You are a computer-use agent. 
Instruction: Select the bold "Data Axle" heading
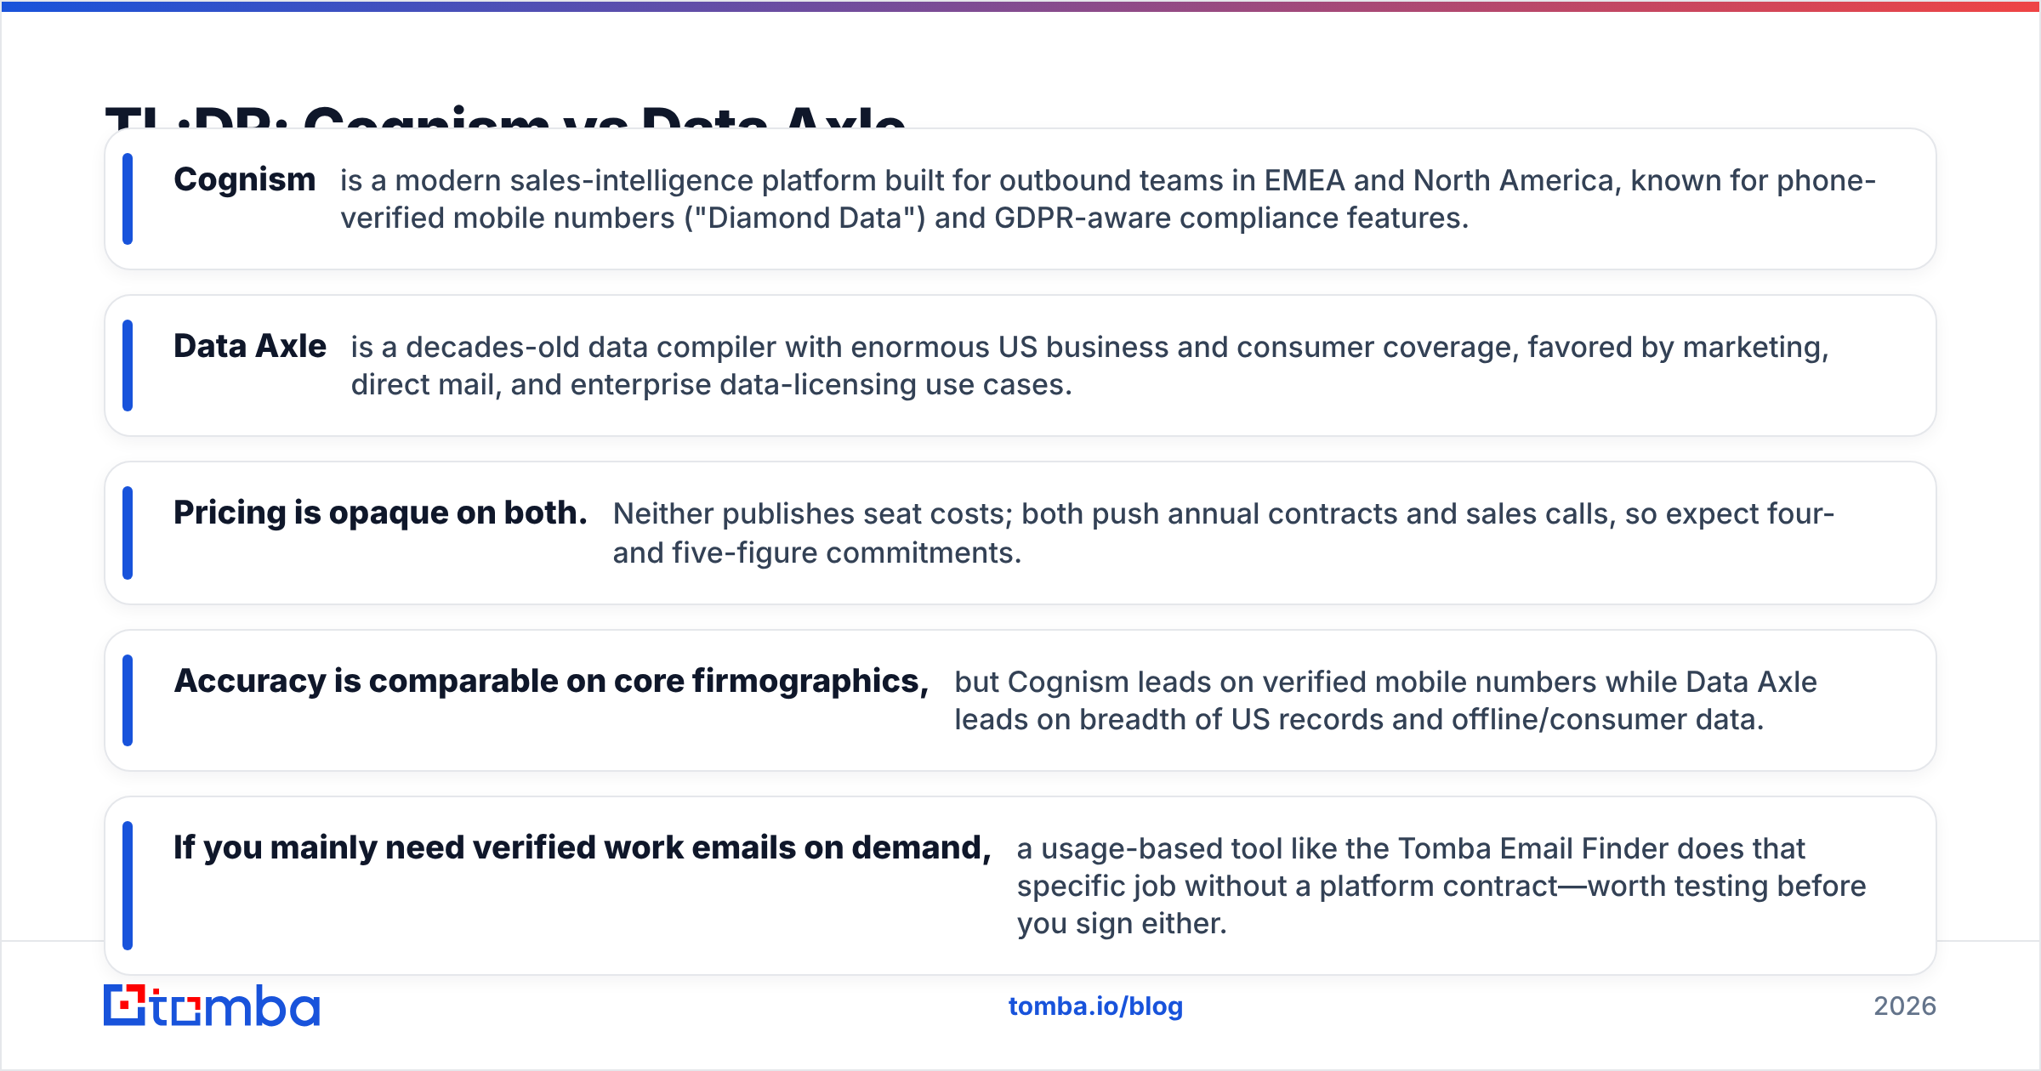click(x=250, y=347)
